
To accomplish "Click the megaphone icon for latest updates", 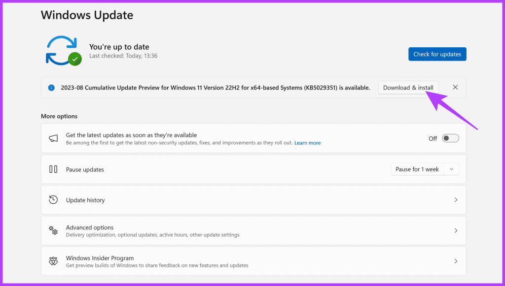I will [x=53, y=138].
